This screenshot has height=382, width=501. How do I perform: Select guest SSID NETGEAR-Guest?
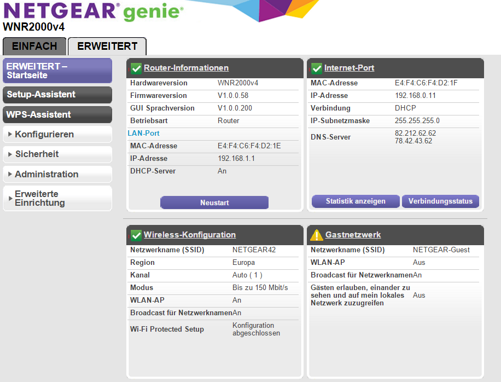(441, 250)
